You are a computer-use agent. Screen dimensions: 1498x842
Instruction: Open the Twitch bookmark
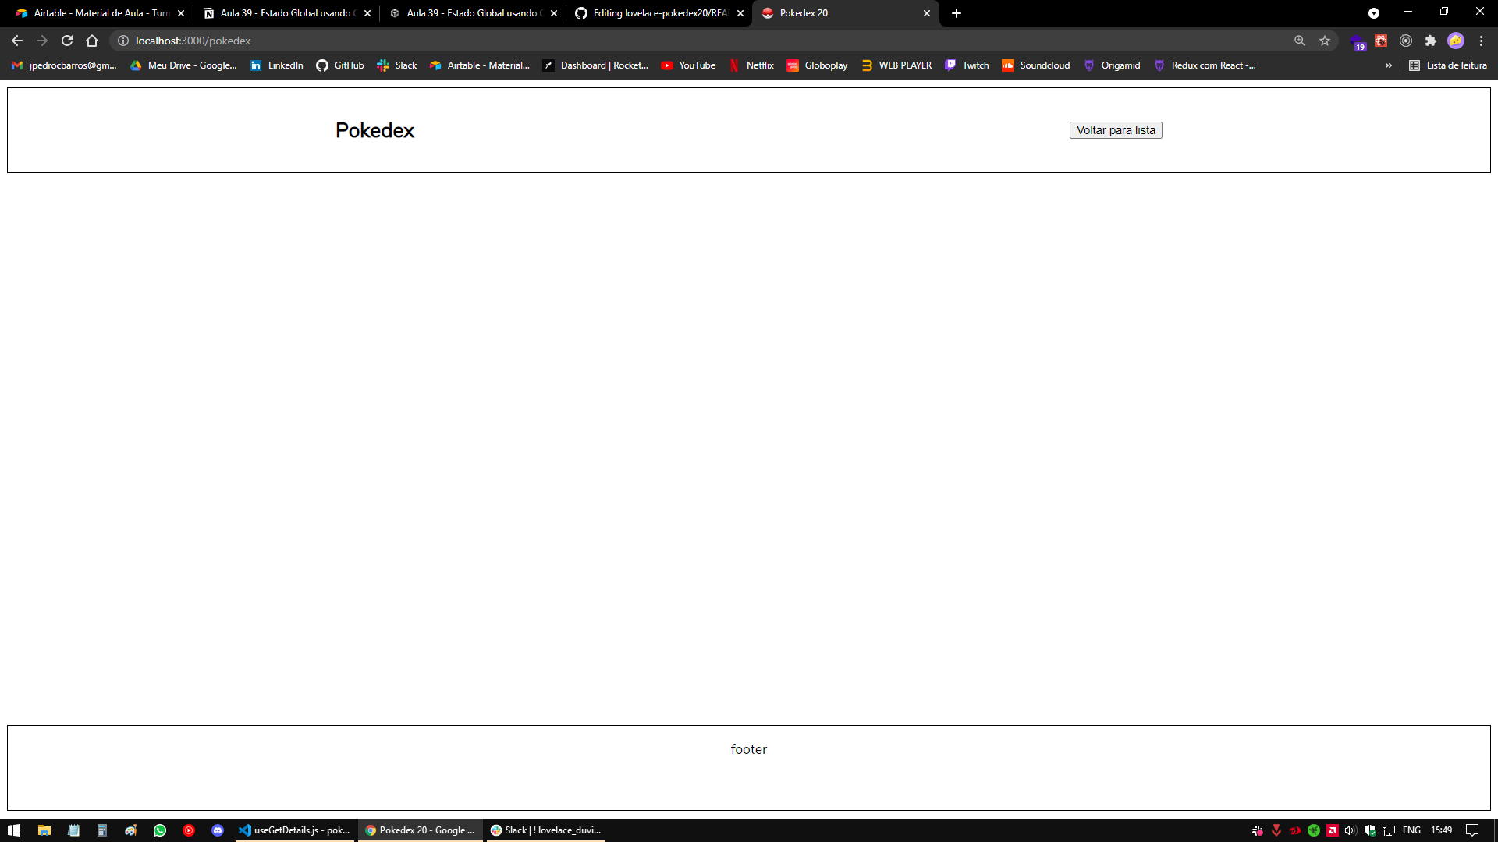967,65
